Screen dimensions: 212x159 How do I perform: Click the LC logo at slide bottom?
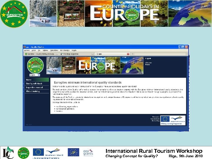(x=8, y=153)
